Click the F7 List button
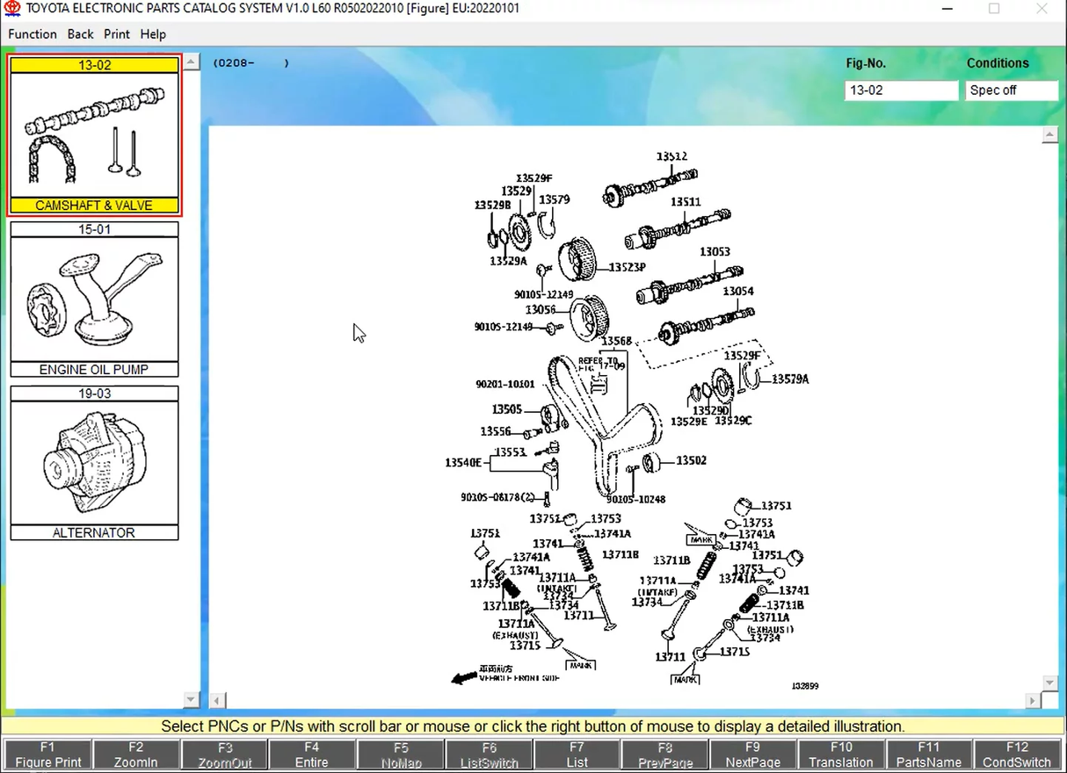 pyautogui.click(x=577, y=755)
